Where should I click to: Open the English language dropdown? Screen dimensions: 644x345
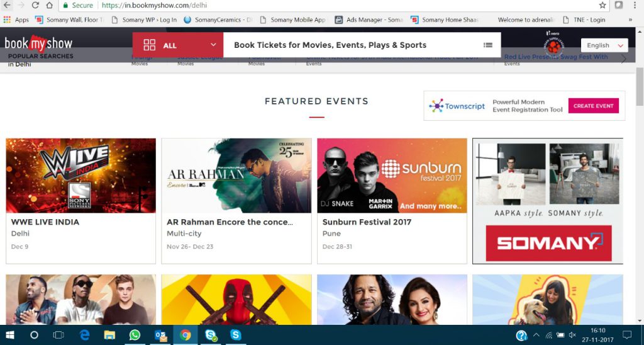click(x=604, y=45)
